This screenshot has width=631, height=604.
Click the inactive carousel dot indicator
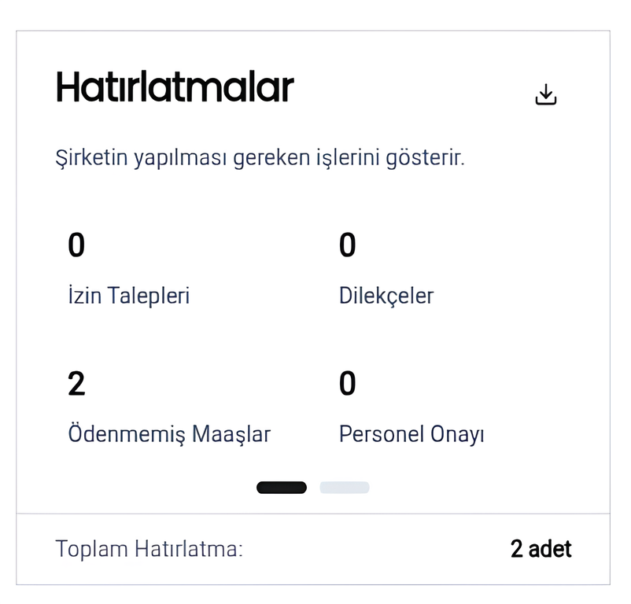click(344, 488)
